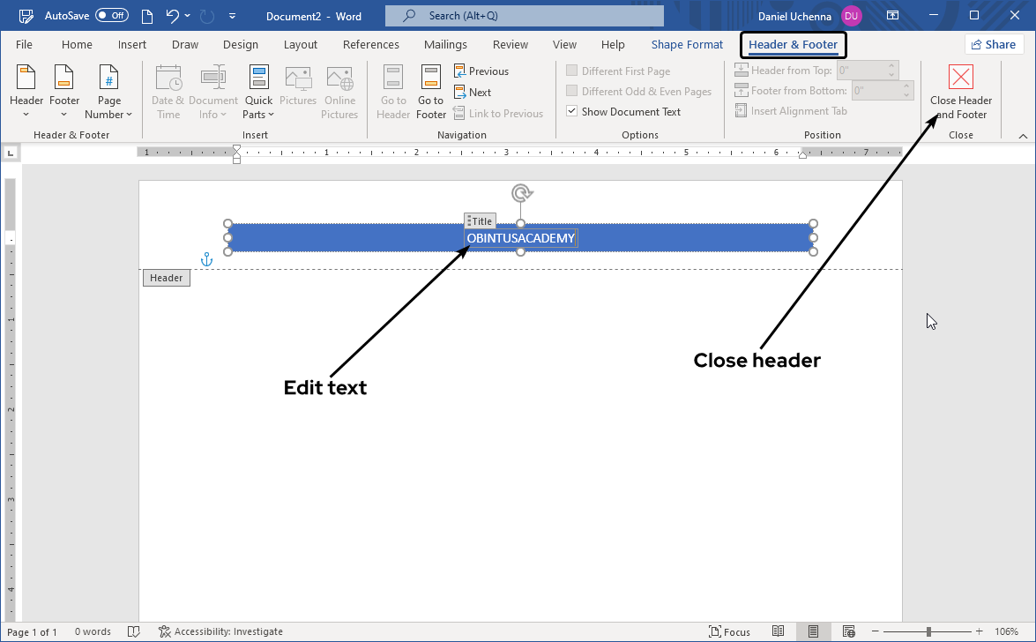Select the Next navigation icon
This screenshot has height=642, width=1036.
pyautogui.click(x=460, y=93)
